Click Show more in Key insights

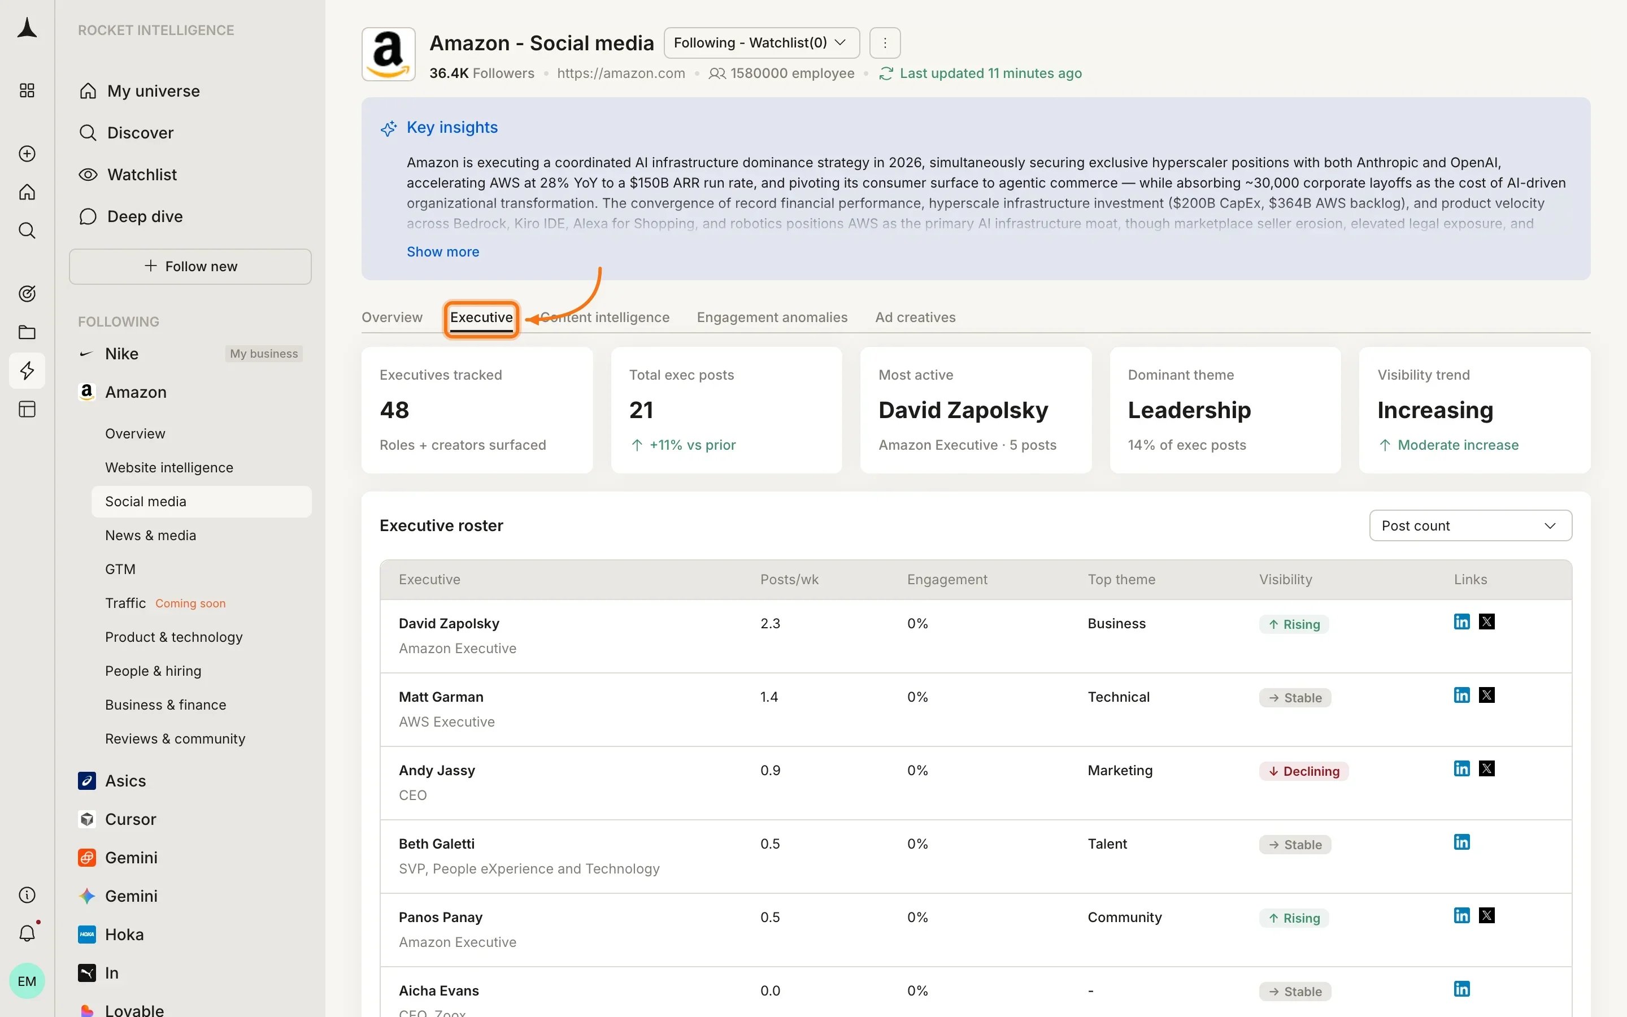tap(443, 251)
